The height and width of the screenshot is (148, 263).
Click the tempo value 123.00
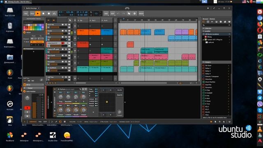[x=69, y=12]
